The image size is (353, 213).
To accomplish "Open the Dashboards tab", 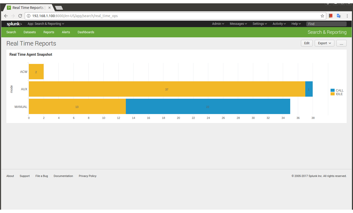I will tap(86, 32).
